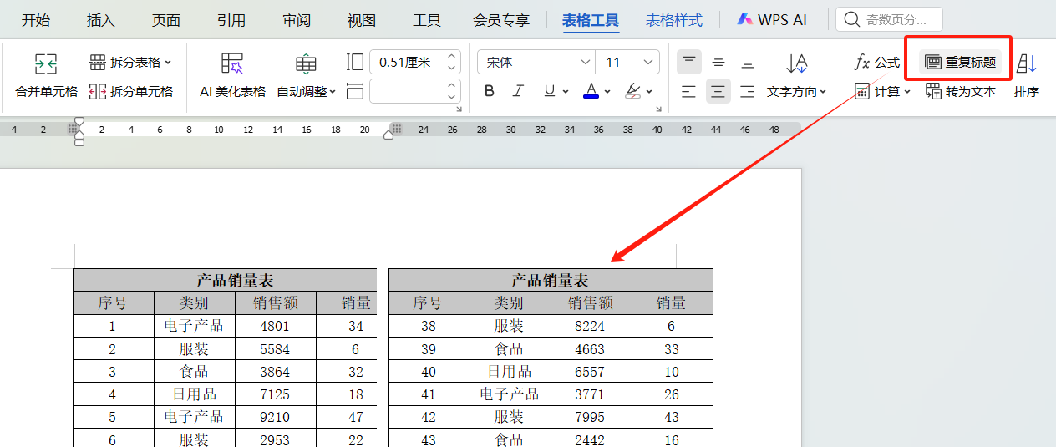Click the 转为文本 convert to text button
Screen dimensions: 1056x447
click(x=961, y=91)
